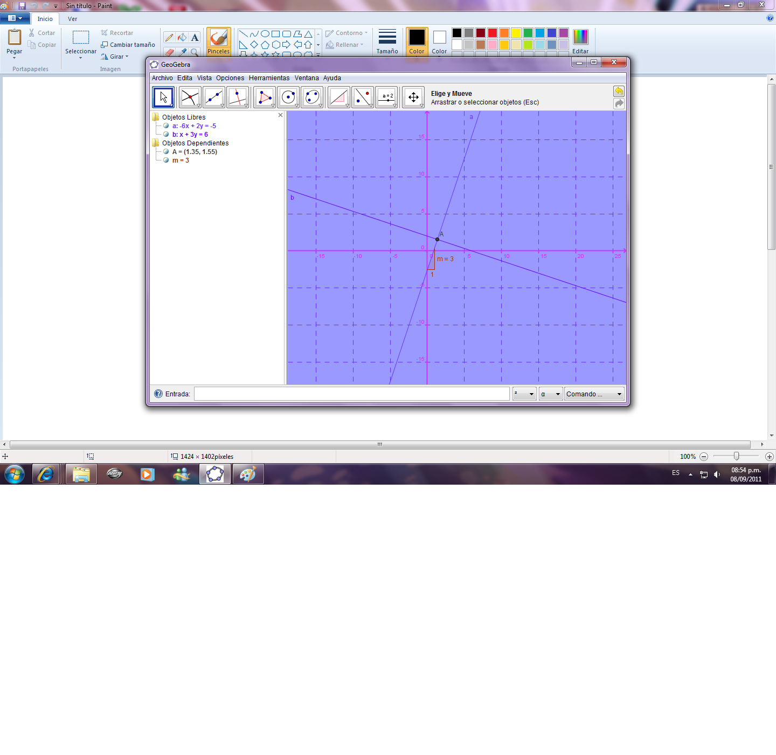The image size is (776, 755).
Task: Click the Paint zoom slider handle
Action: [736, 456]
